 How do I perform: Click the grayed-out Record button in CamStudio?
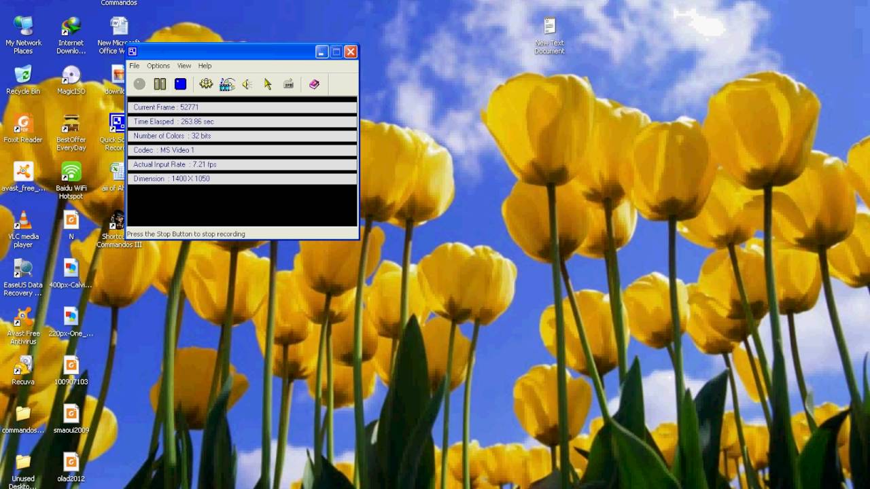(139, 84)
